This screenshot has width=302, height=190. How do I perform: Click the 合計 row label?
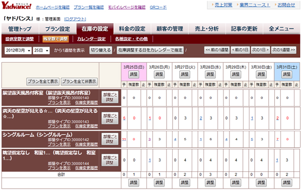pyautogui.click(x=61, y=174)
